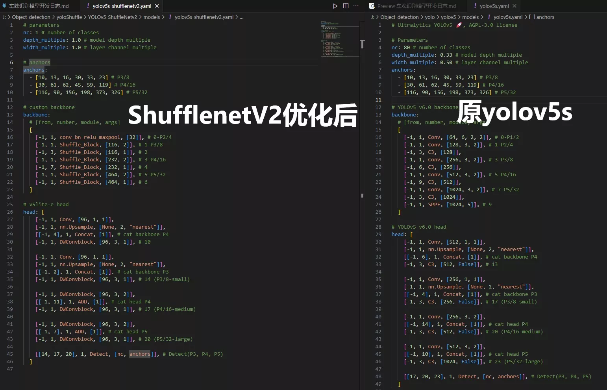Click the YOLOv5-ShuffleNetv2 breadcrumb

point(113,17)
